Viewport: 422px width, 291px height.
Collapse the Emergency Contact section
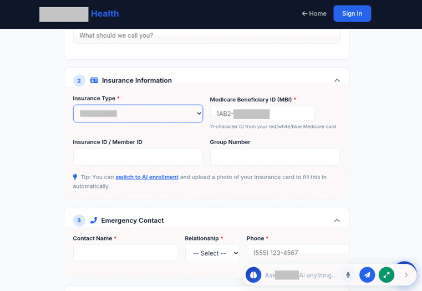click(337, 220)
